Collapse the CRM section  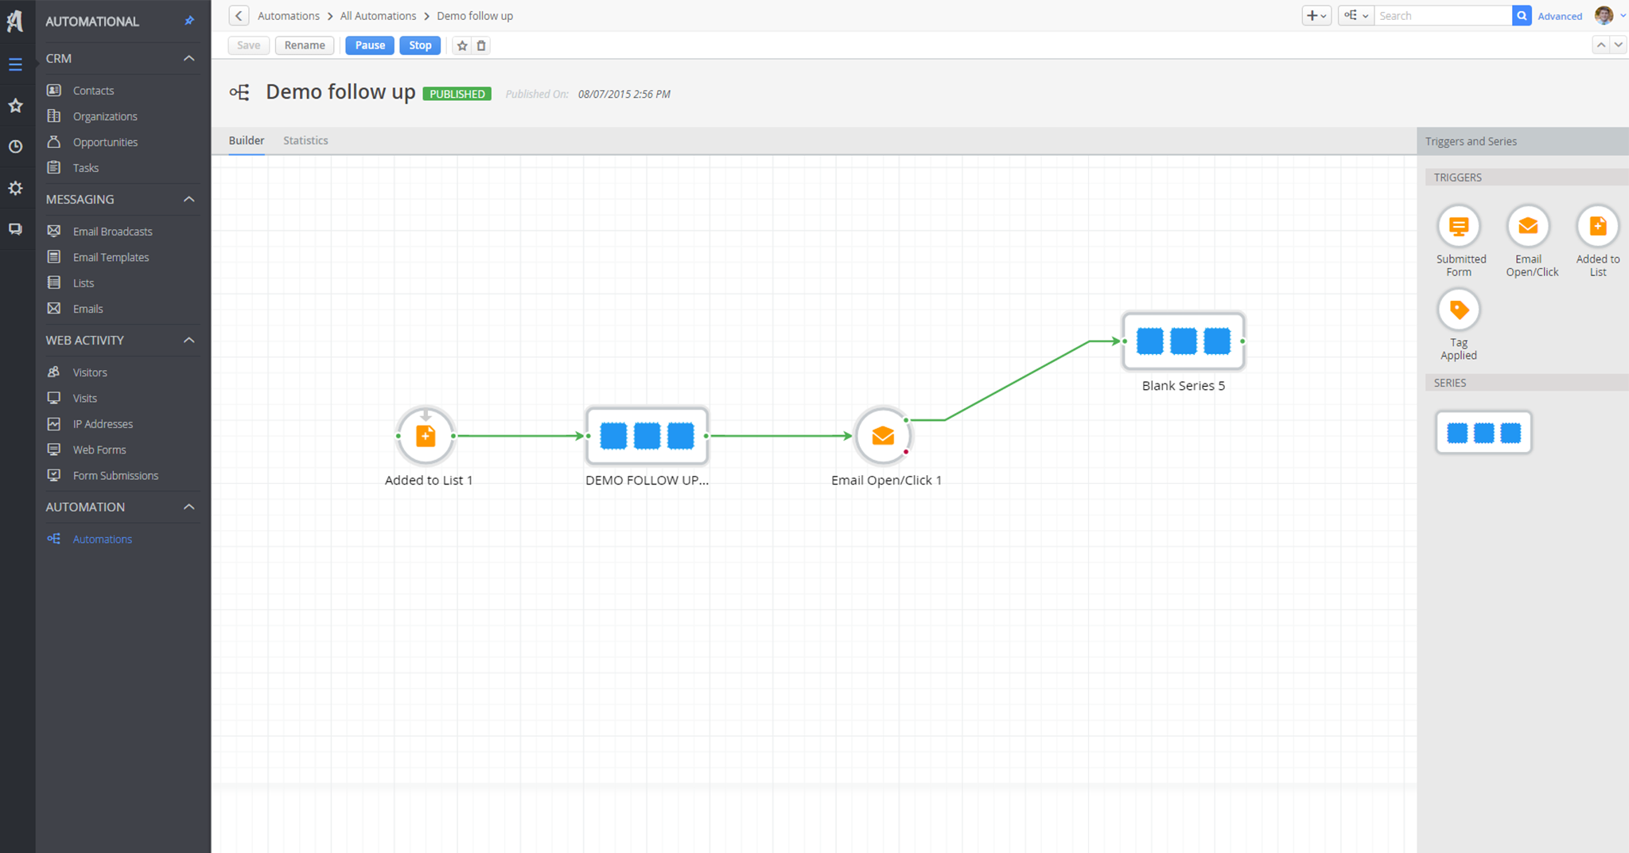189,58
